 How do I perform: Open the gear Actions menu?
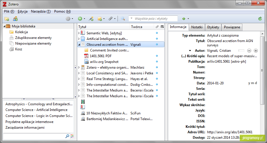[69, 19]
